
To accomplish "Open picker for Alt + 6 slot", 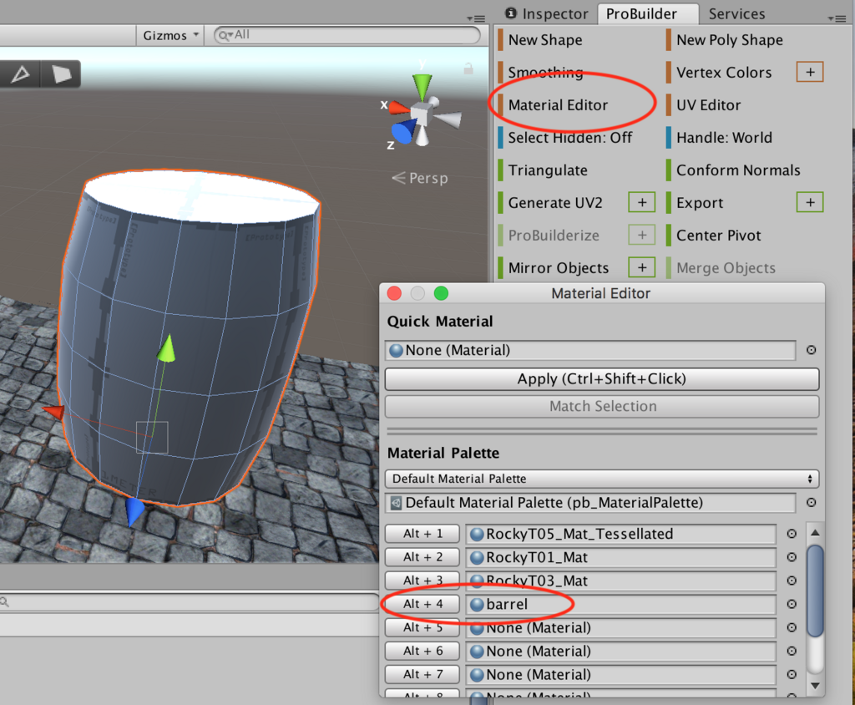I will click(x=792, y=651).
